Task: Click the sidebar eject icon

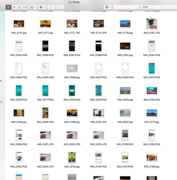Action: [x=1, y=102]
